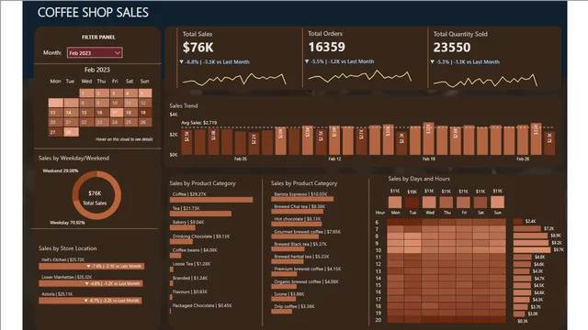This screenshot has height=330, width=588.
Task: Click the Sun tile in Sales by Days and Hours
Action: 498,203
